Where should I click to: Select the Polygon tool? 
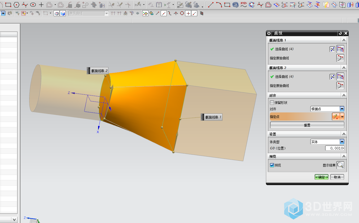[x=16, y=5]
